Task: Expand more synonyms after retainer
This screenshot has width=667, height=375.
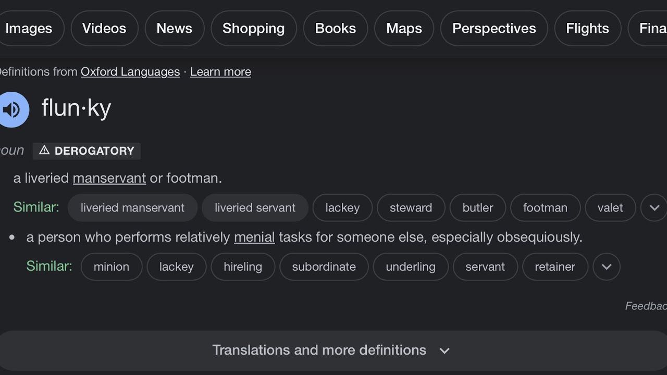Action: 606,267
